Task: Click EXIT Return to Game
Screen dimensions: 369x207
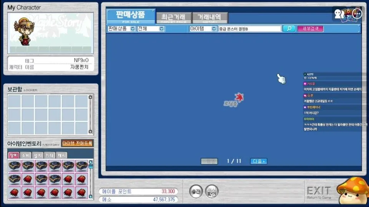Action: point(319,193)
